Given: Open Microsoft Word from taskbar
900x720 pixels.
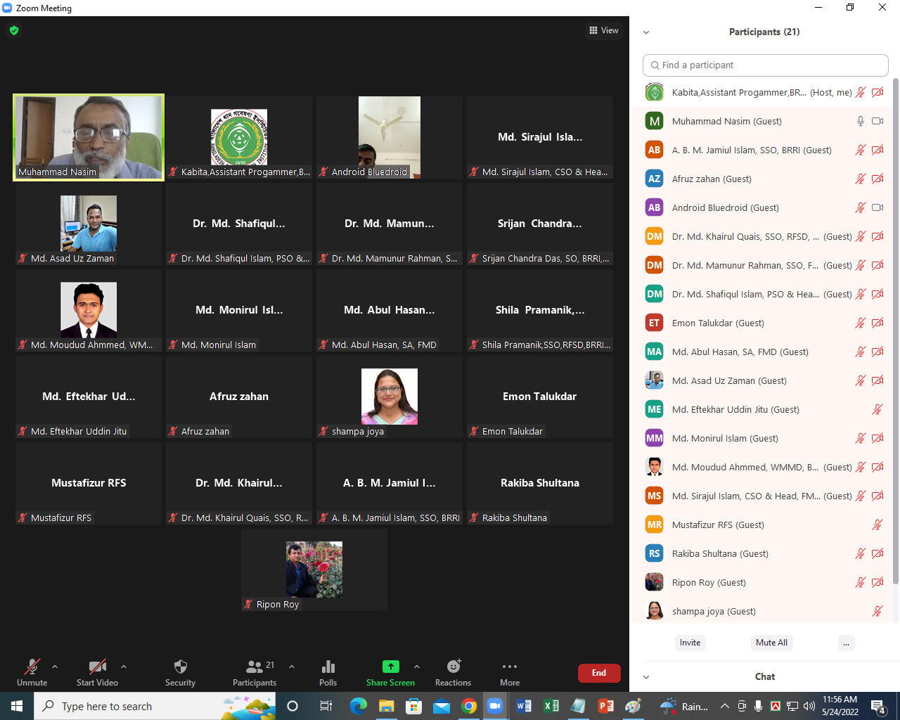Looking at the screenshot, I should coord(524,706).
